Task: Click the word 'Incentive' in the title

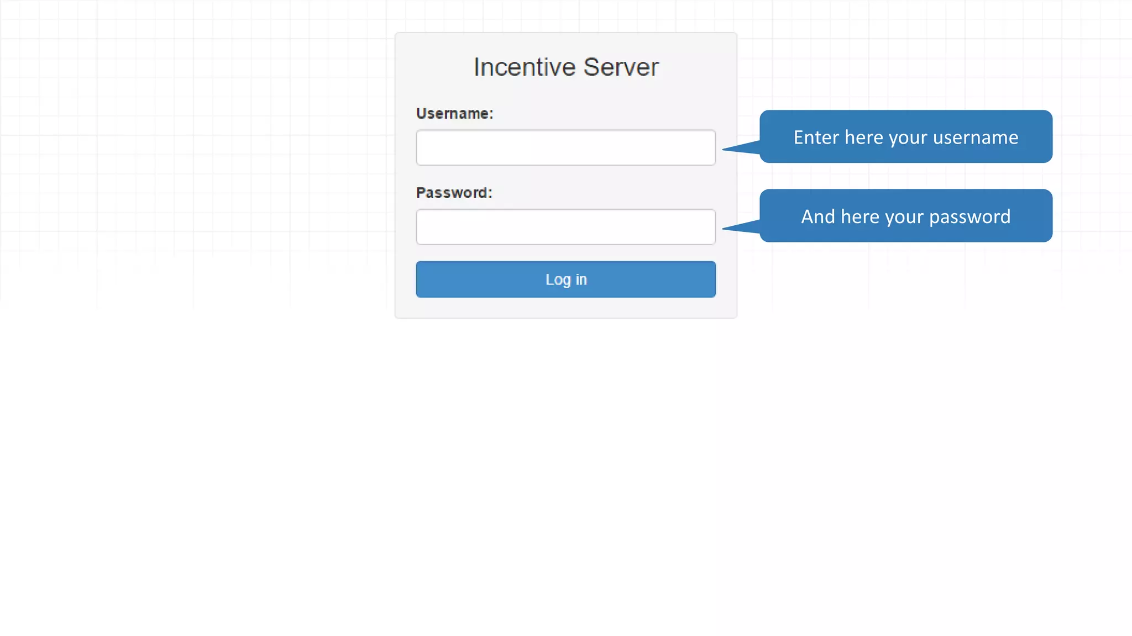Action: 524,67
